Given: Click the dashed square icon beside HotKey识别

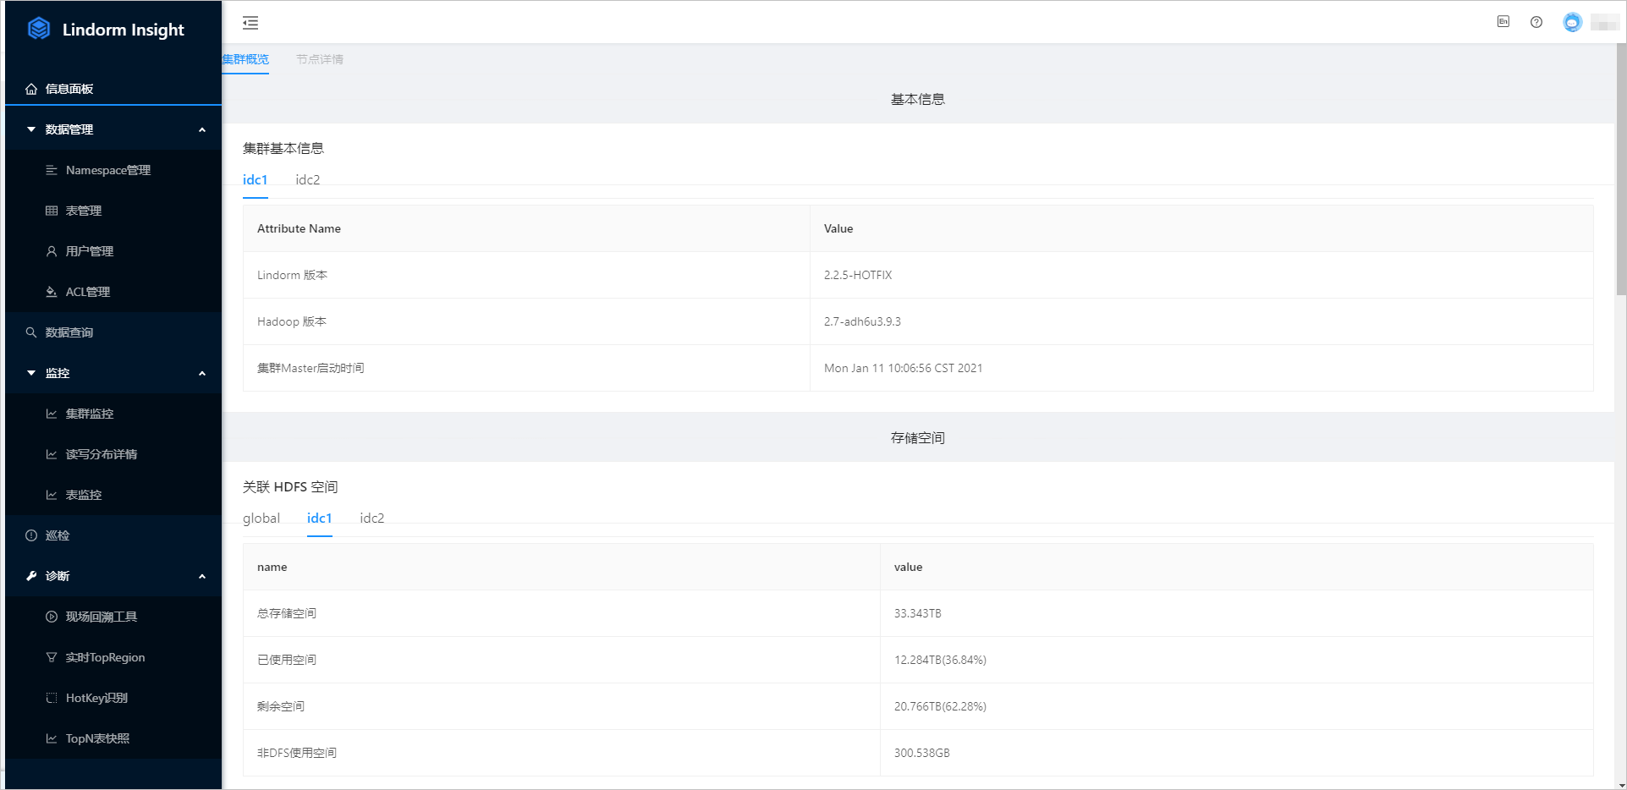Looking at the screenshot, I should click(52, 698).
